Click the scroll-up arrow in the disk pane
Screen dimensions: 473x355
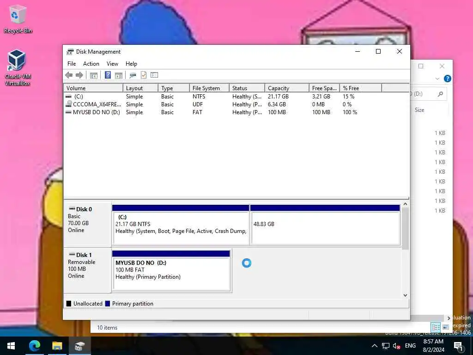pos(406,204)
